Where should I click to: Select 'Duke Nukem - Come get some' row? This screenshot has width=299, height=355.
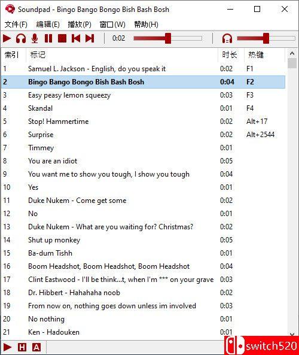pos(143,201)
